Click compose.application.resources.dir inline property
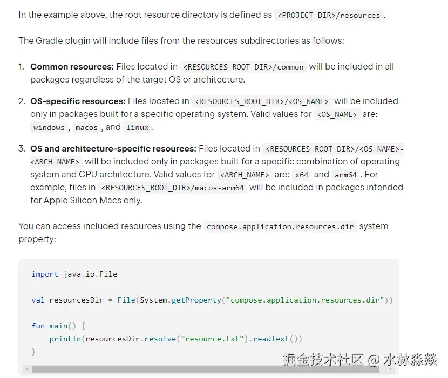Image resolution: width=448 pixels, height=378 pixels. [280, 227]
